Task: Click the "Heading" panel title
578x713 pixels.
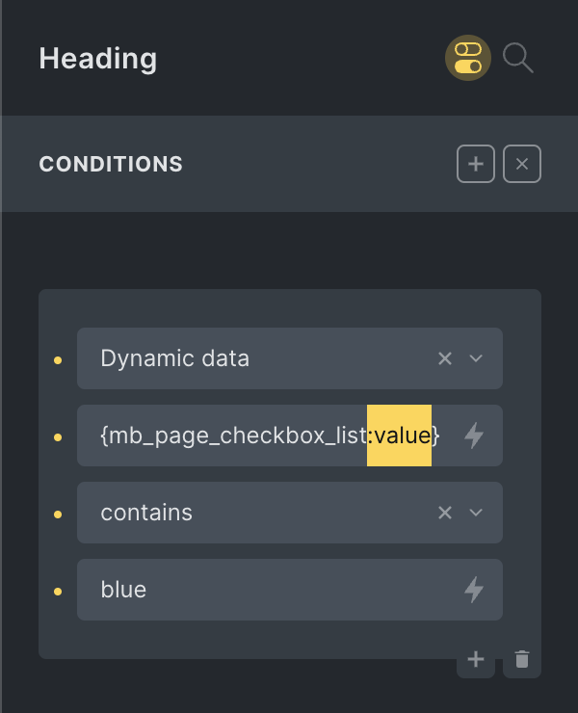Action: coord(98,58)
